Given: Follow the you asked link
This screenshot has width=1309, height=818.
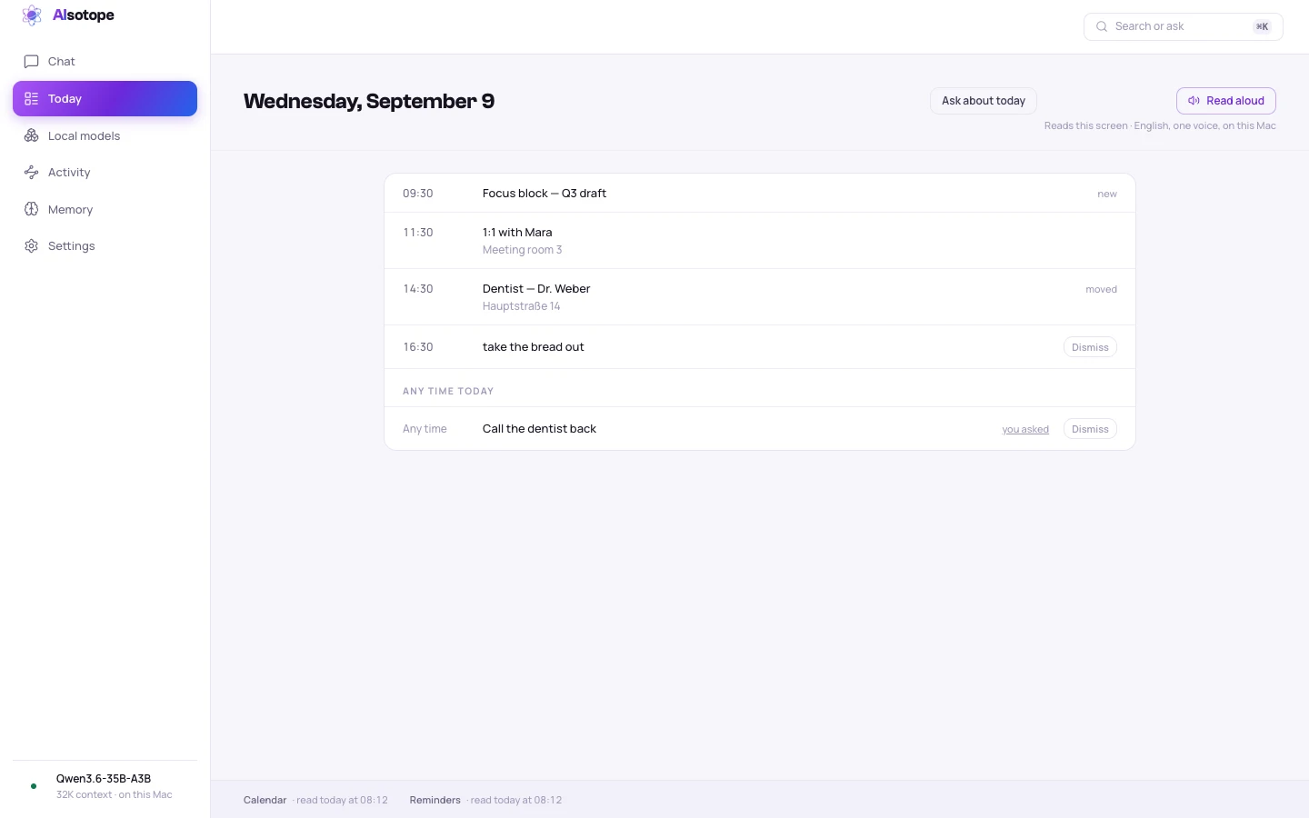Looking at the screenshot, I should point(1025,429).
